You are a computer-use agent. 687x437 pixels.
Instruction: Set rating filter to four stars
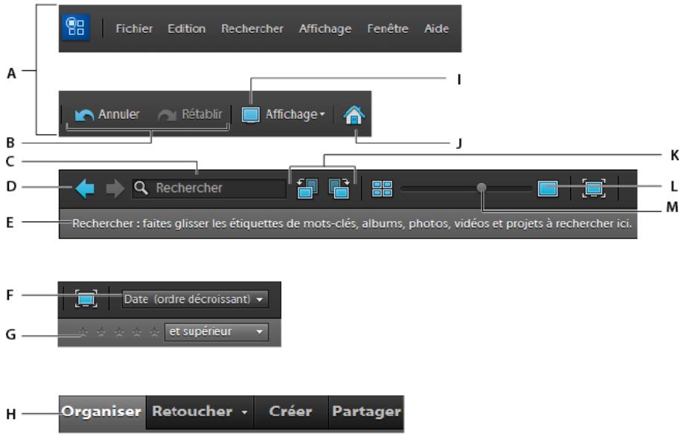(137, 332)
